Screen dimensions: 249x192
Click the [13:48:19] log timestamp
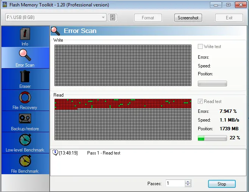click(x=68, y=153)
